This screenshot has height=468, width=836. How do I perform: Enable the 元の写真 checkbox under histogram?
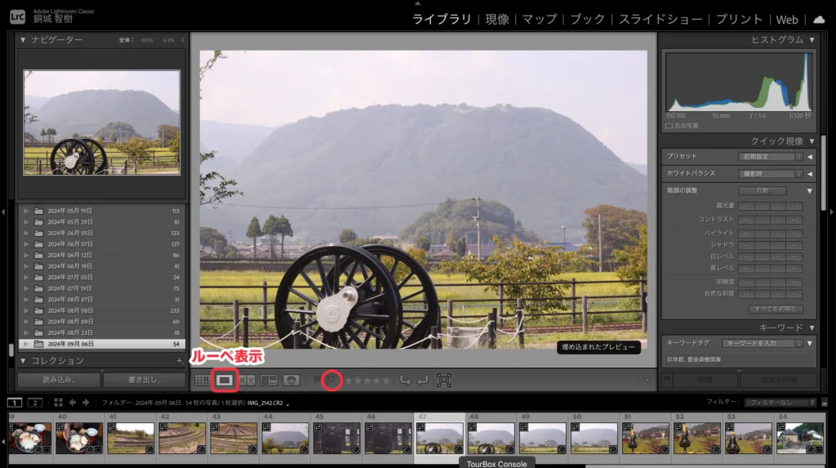670,126
